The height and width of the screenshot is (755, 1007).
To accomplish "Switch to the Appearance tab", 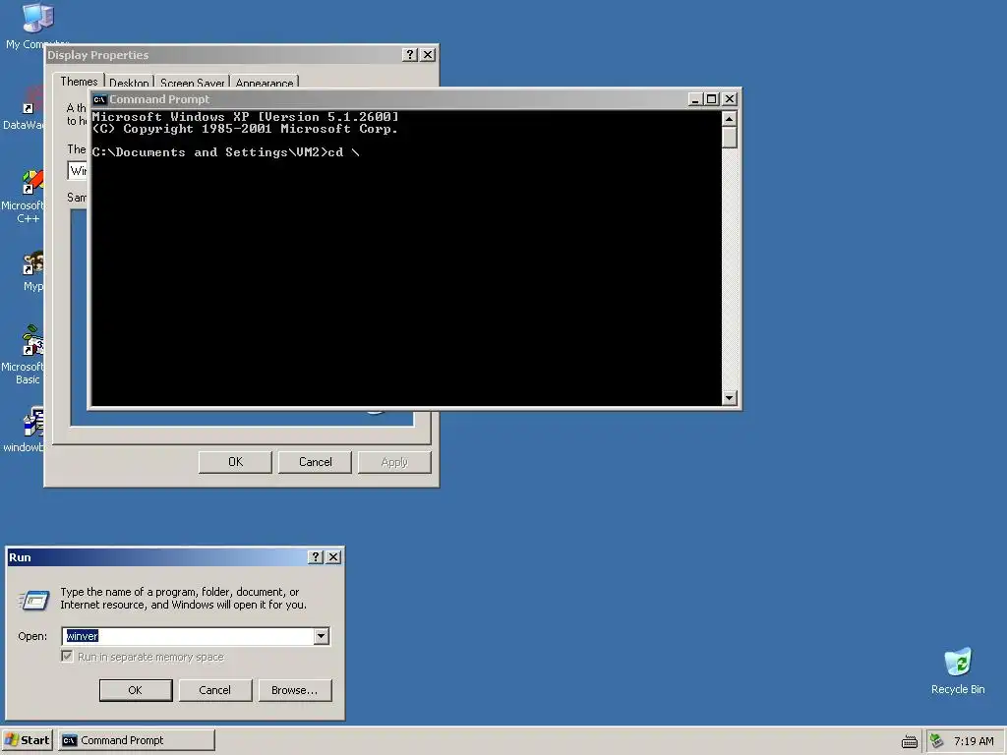I will coord(264,83).
